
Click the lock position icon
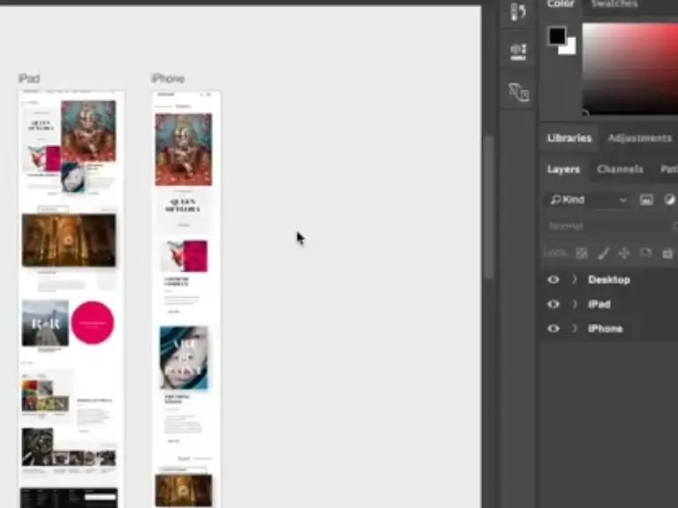tap(624, 253)
